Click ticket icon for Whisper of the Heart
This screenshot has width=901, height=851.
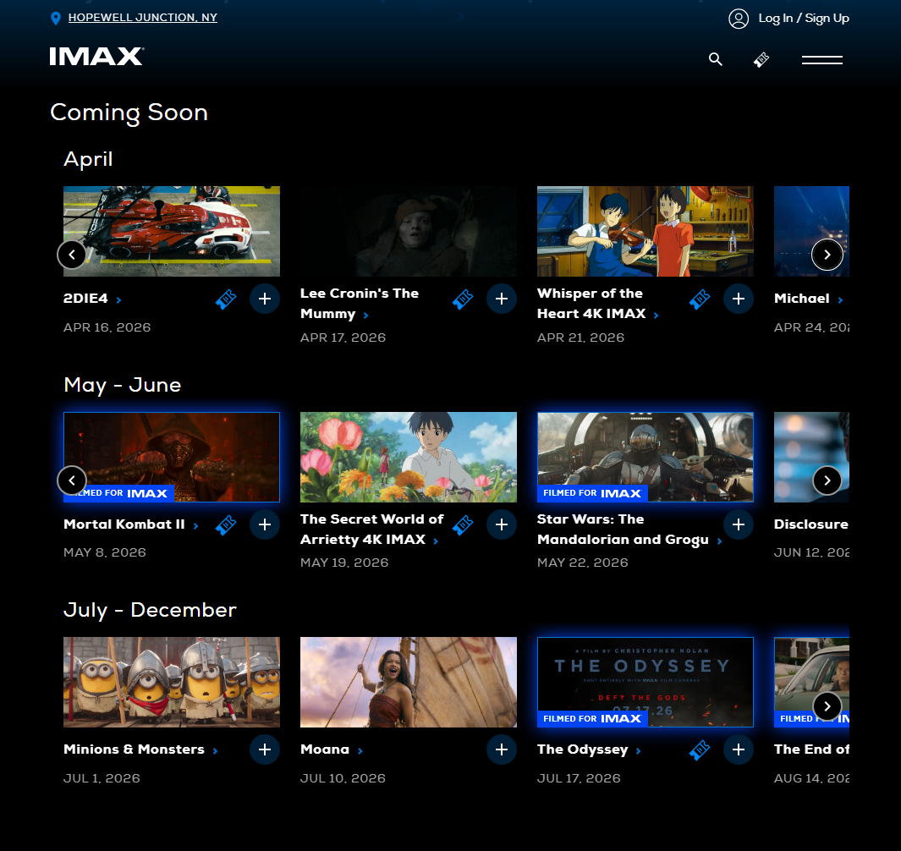[700, 299]
